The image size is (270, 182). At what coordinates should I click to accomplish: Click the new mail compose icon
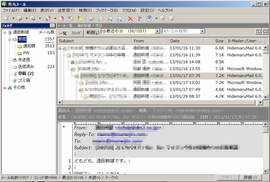[x=6, y=19]
